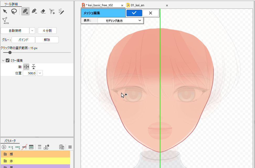Click the selection range slider handle
Screen dimensions: 255x168
pyautogui.click(x=10, y=52)
